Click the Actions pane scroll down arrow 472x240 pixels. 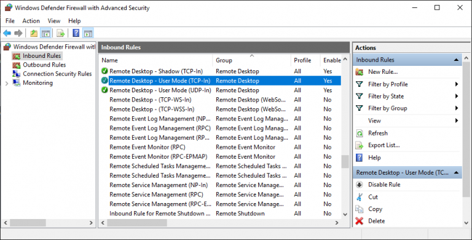point(466,223)
